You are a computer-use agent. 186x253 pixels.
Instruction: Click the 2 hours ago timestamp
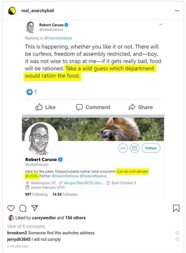point(18,246)
